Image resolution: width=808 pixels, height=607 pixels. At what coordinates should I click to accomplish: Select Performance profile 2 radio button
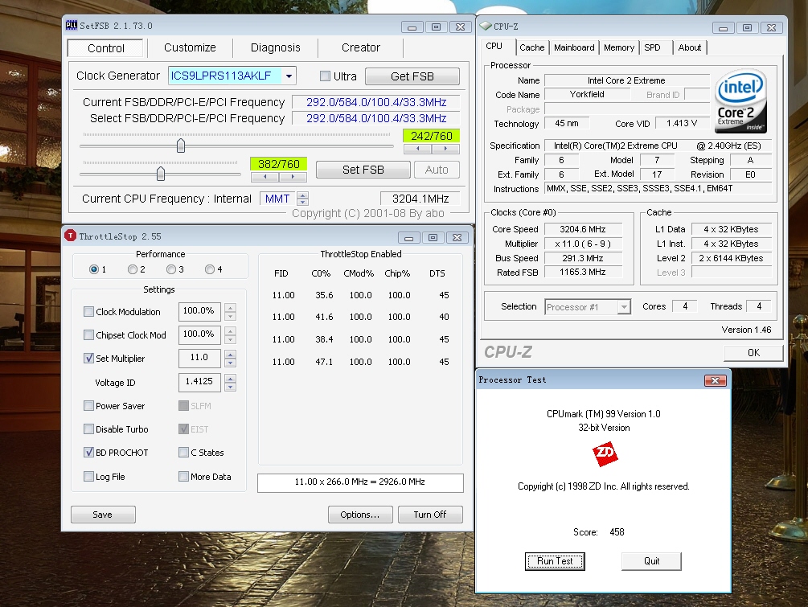133,269
